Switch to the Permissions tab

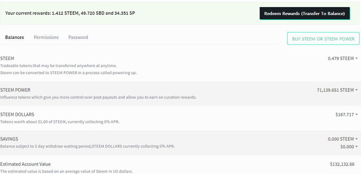(x=46, y=37)
